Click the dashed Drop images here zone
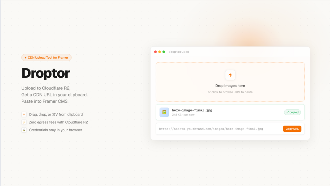Viewport: 330px width, 186px height. point(230,82)
